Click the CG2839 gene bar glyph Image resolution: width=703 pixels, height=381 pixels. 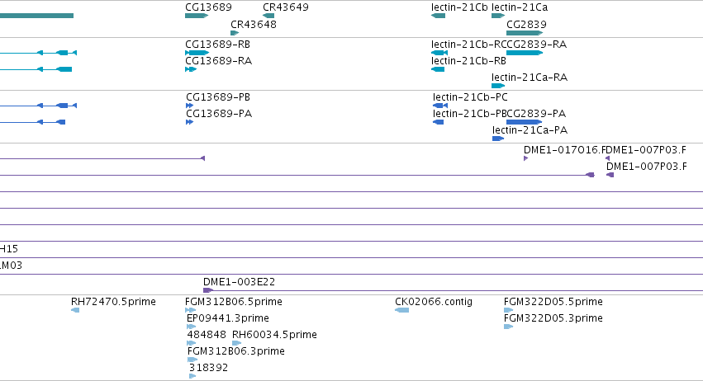tap(525, 33)
